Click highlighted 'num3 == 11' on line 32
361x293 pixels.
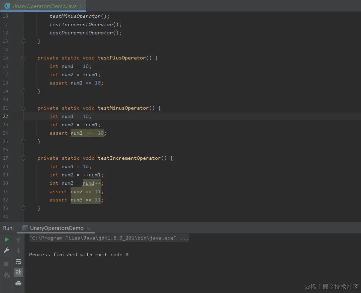tap(85, 200)
